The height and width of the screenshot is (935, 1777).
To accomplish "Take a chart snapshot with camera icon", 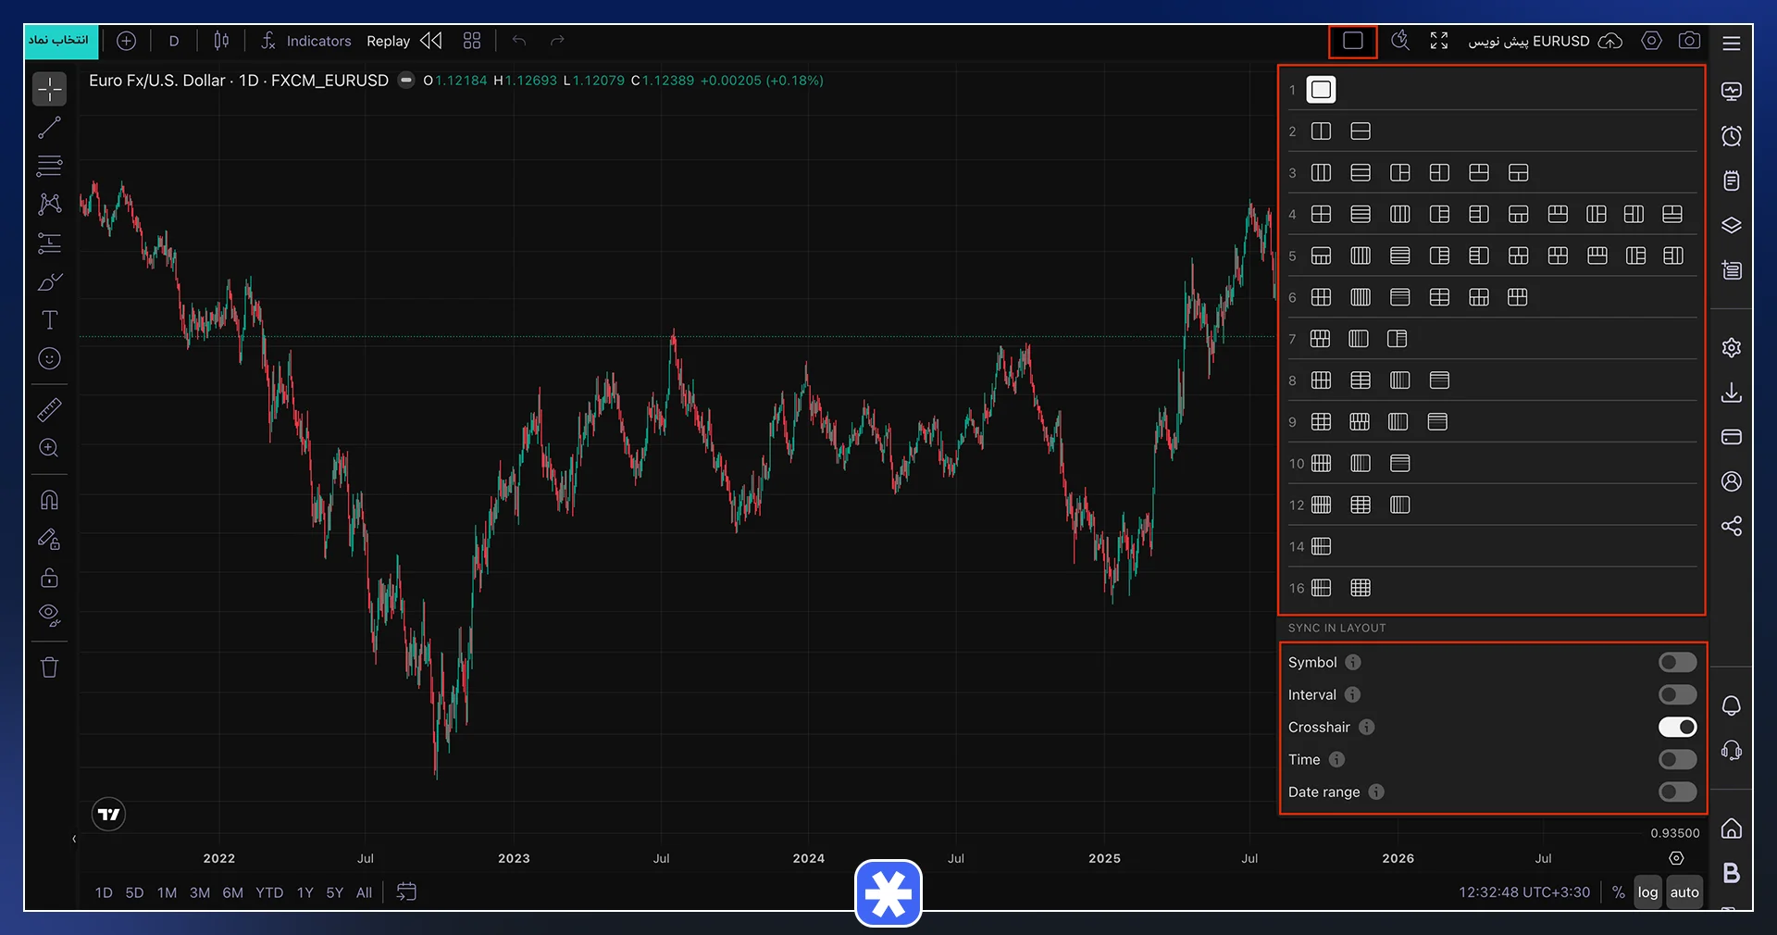I will coord(1689,41).
